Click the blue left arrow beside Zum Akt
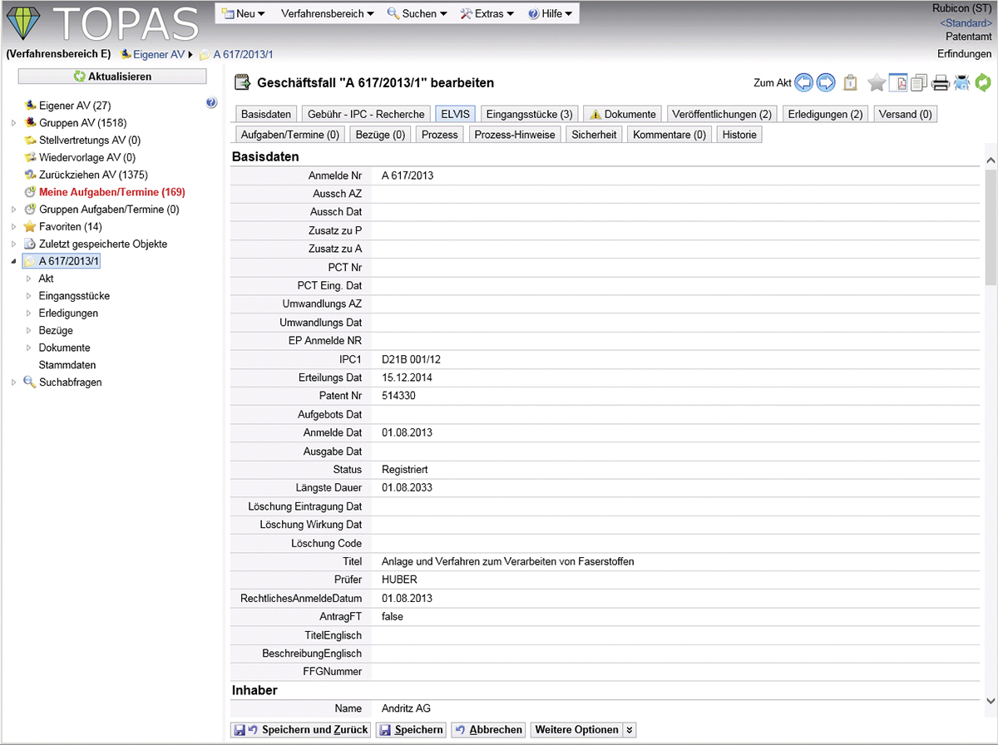This screenshot has width=998, height=745. pos(803,82)
